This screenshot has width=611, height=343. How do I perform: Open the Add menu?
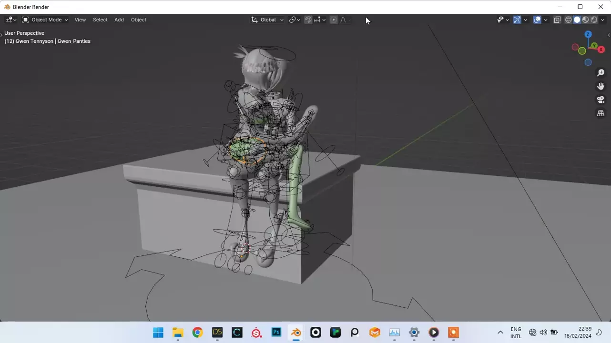coord(119,20)
